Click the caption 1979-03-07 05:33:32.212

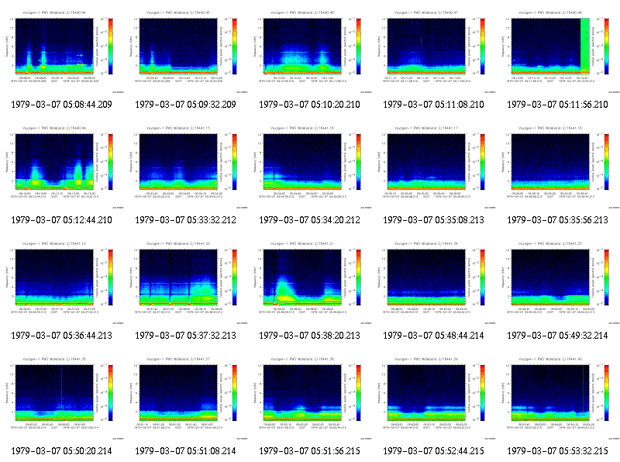(185, 220)
